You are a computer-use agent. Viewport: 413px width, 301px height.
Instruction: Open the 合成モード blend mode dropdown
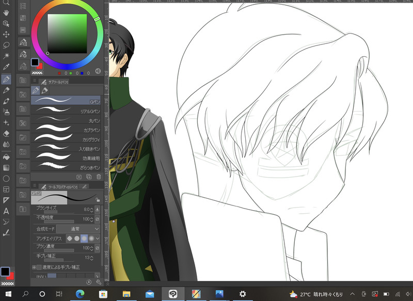78,229
